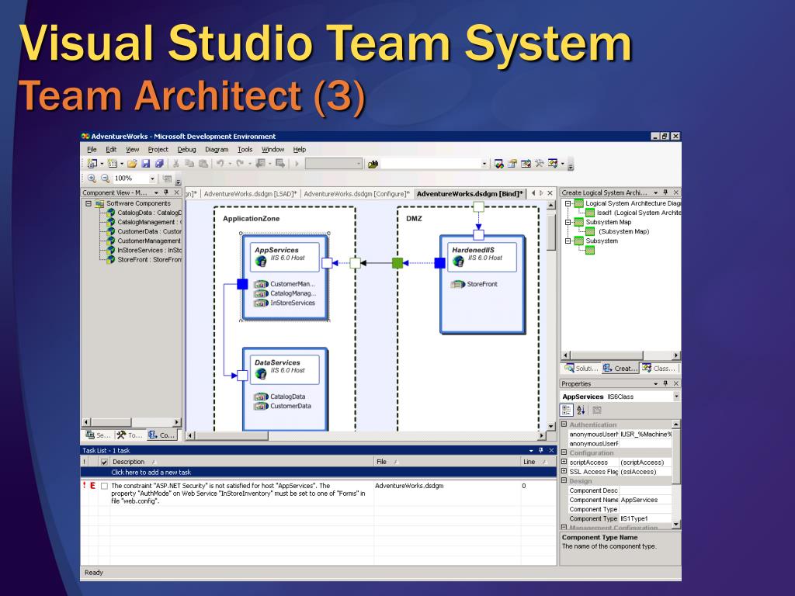Click the Open File folder toolbar icon

pyautogui.click(x=132, y=164)
